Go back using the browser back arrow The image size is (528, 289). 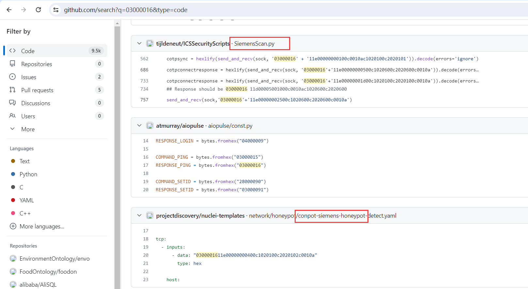9,10
